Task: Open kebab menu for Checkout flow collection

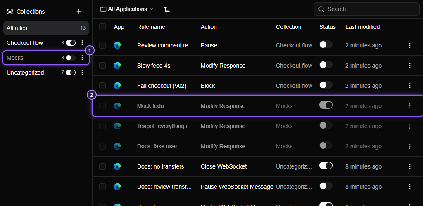Action: coord(83,43)
